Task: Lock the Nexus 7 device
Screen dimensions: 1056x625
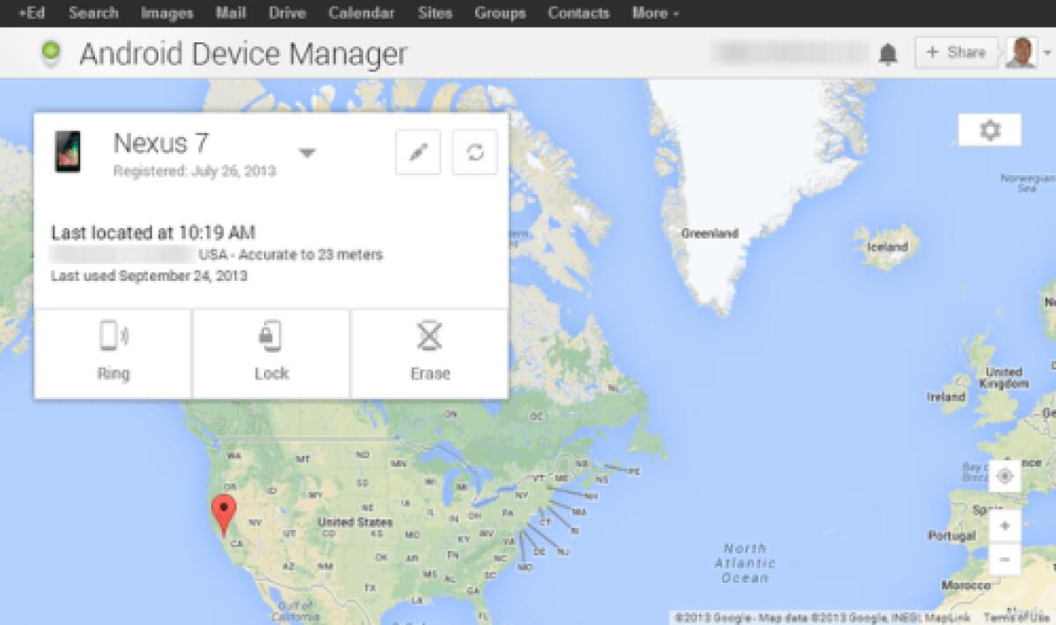Action: click(x=271, y=353)
